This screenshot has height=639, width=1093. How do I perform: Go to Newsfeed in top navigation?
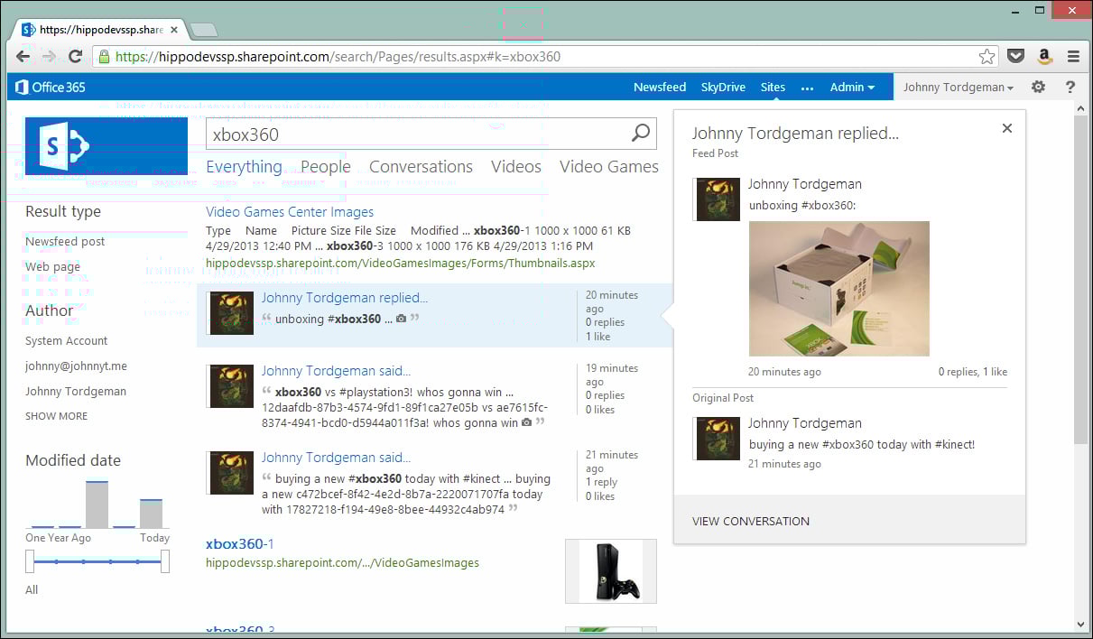(660, 88)
